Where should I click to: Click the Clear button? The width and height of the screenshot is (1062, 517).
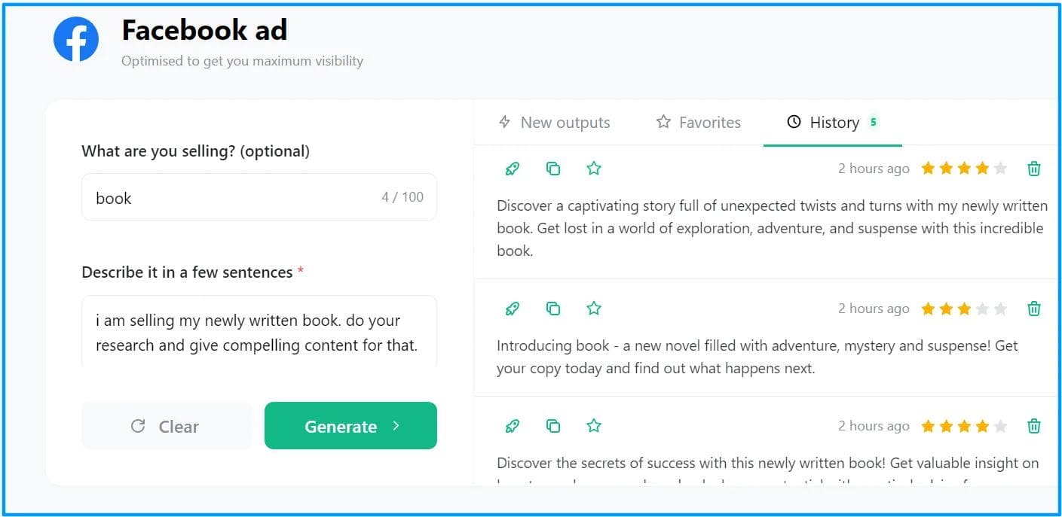pyautogui.click(x=166, y=427)
